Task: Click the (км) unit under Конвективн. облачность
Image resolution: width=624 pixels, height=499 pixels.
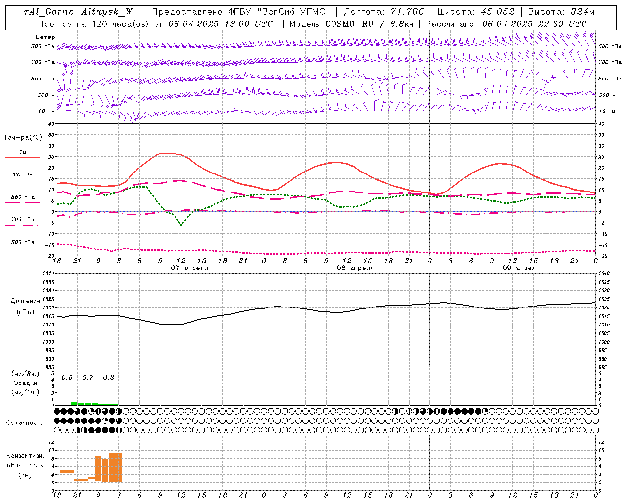Action: coord(25,475)
